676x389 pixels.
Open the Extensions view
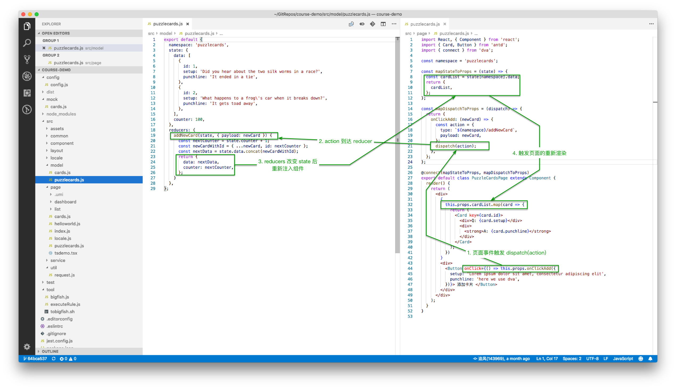pyautogui.click(x=27, y=93)
